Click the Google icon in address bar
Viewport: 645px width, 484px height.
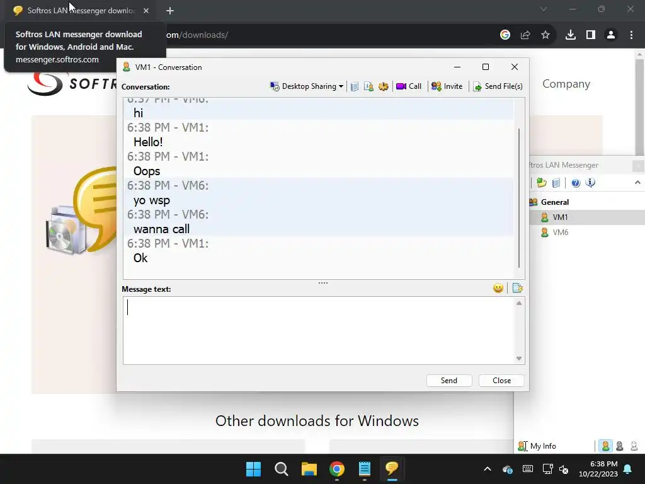pos(505,35)
